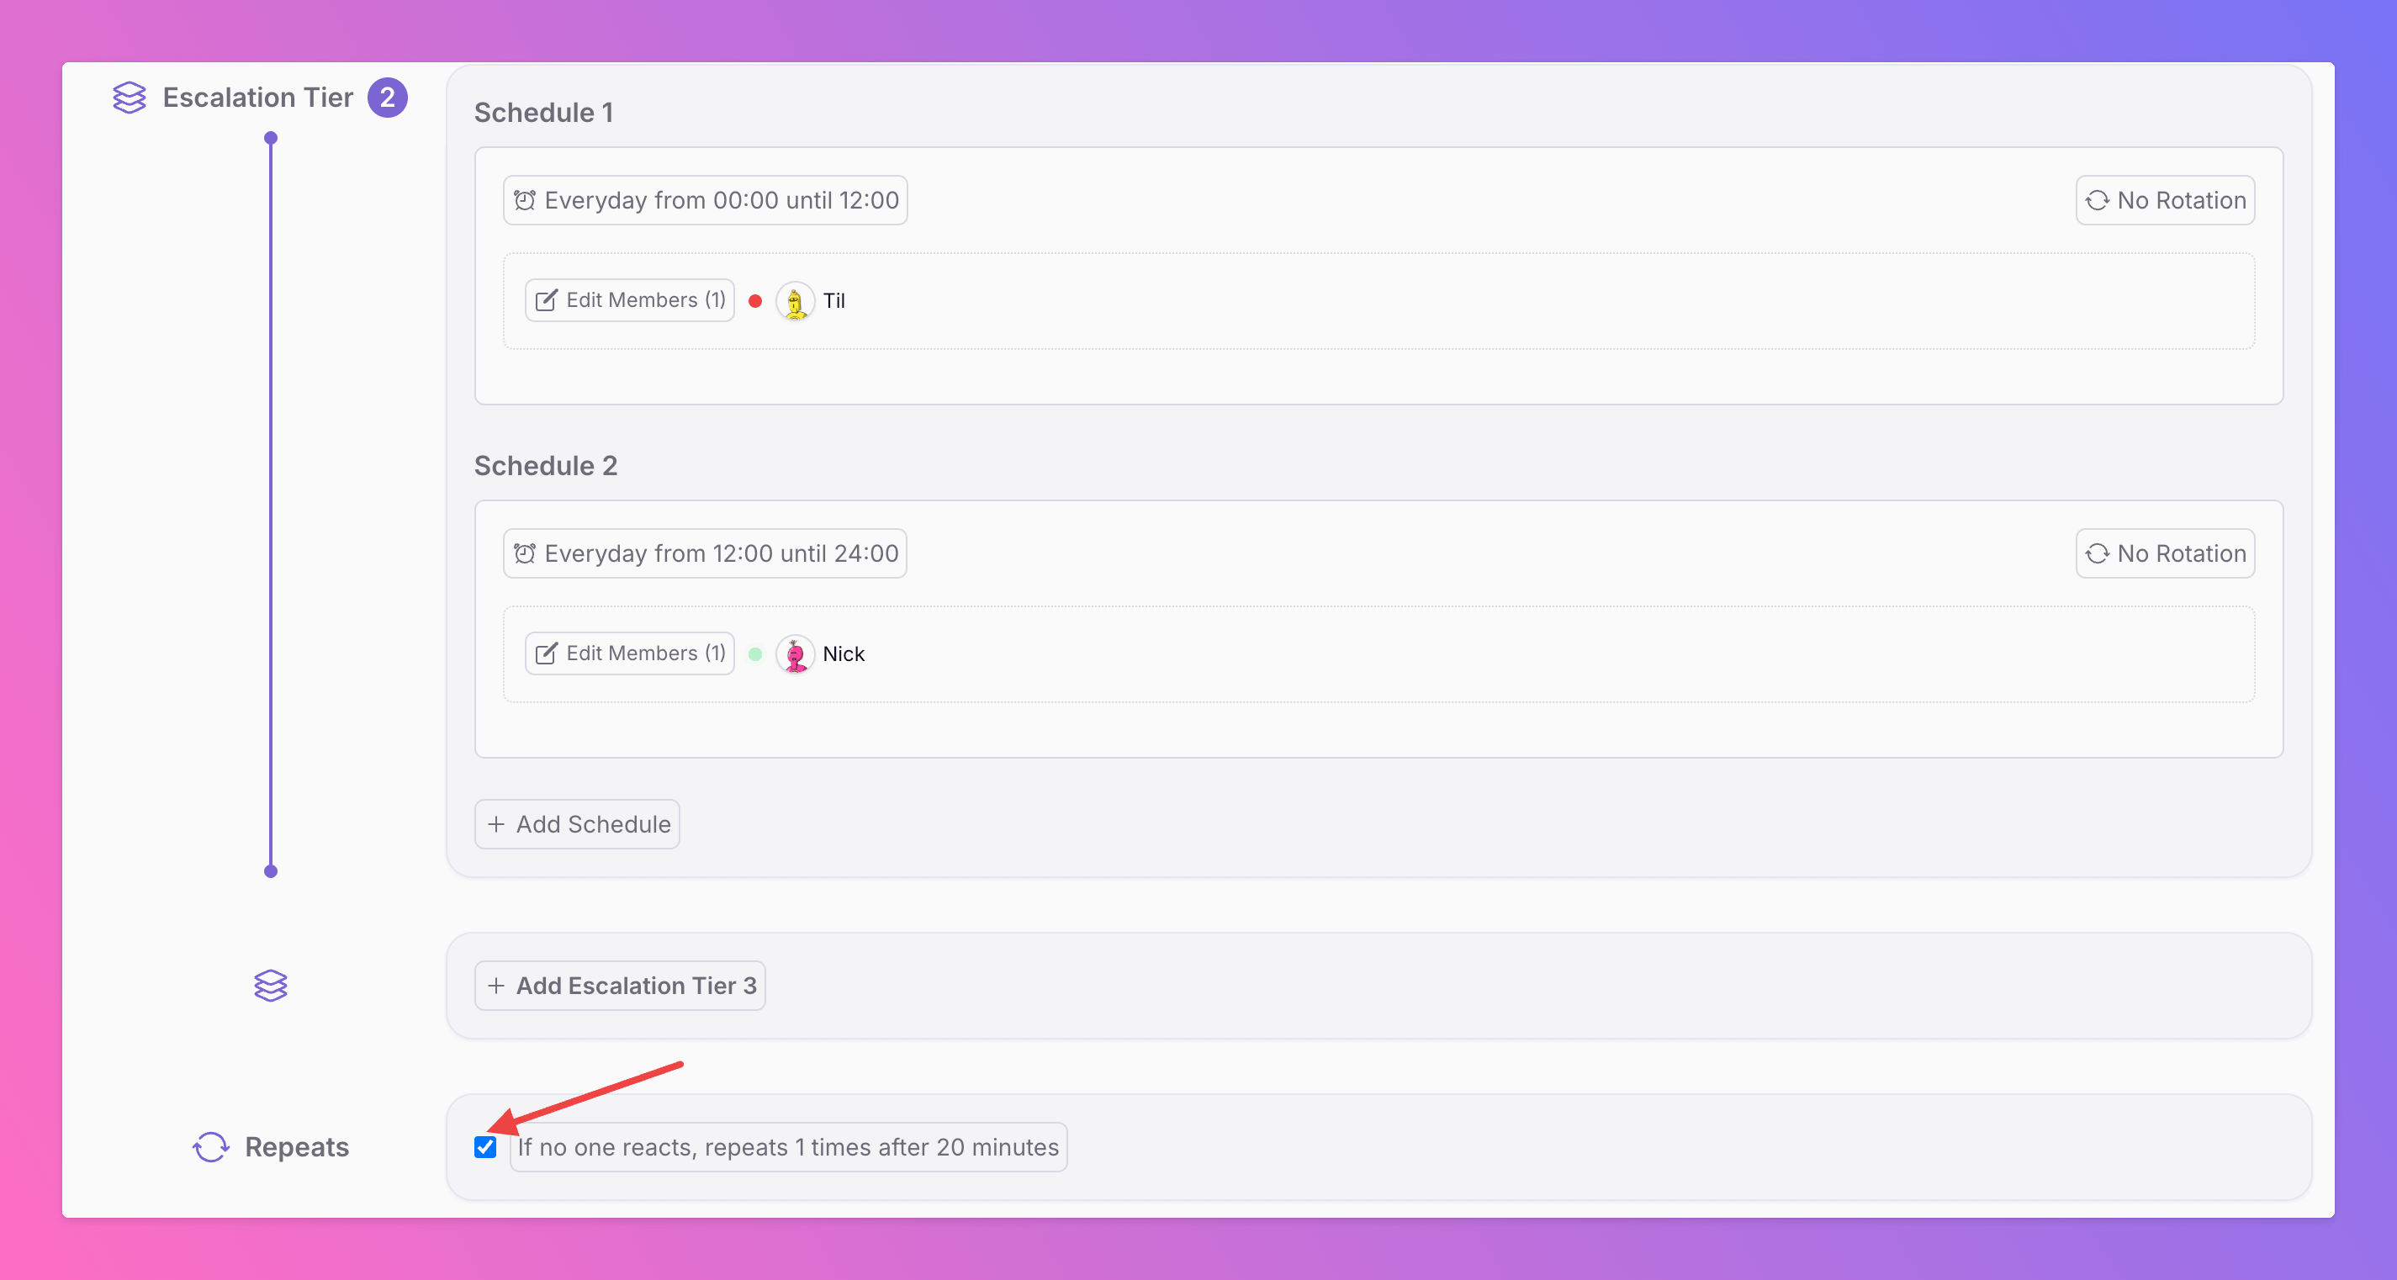Screen dimensions: 2397x1280
Task: Click the red status dot beside Til
Action: pyautogui.click(x=755, y=301)
